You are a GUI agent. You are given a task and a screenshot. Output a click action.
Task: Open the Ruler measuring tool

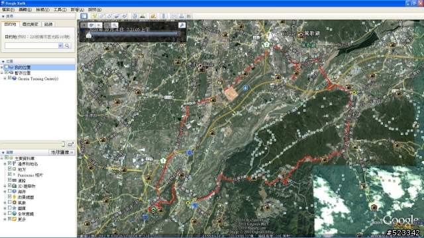pos(164,16)
